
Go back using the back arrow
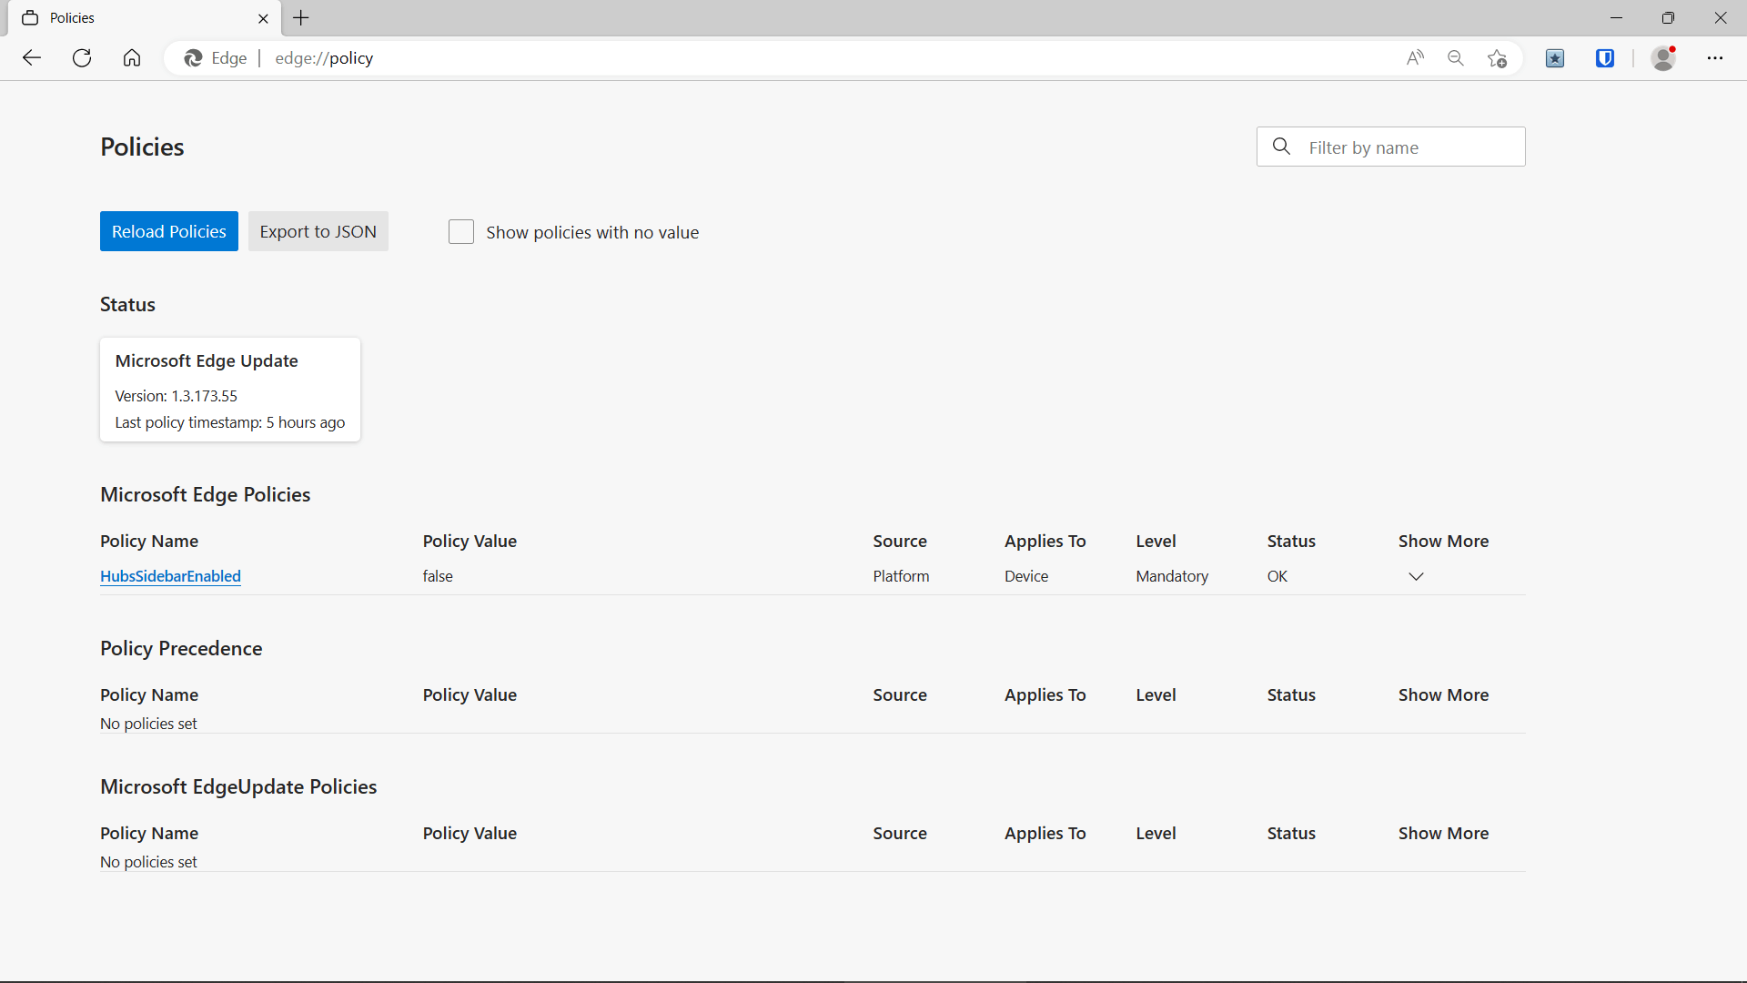32,58
